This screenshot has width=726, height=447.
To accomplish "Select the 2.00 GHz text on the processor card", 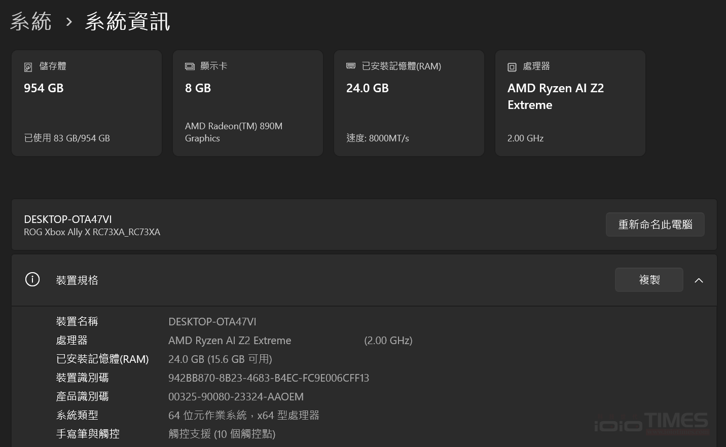I will [x=525, y=138].
